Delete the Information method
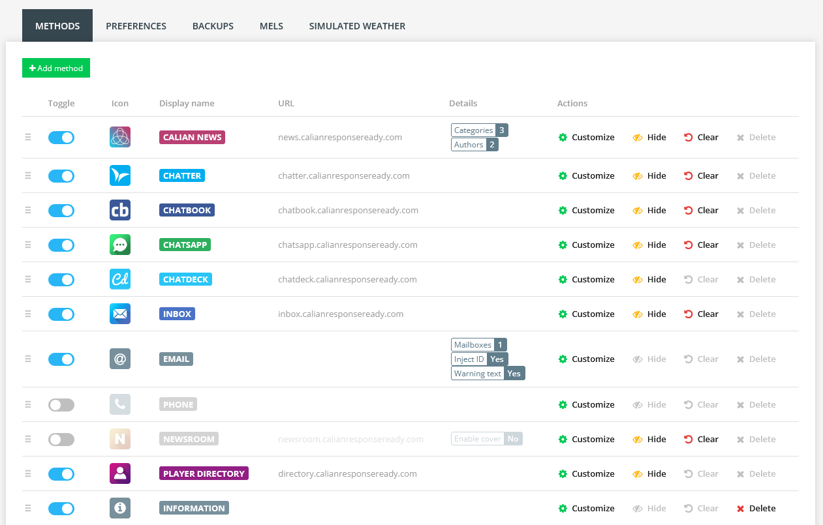The width and height of the screenshot is (823, 525). [756, 508]
